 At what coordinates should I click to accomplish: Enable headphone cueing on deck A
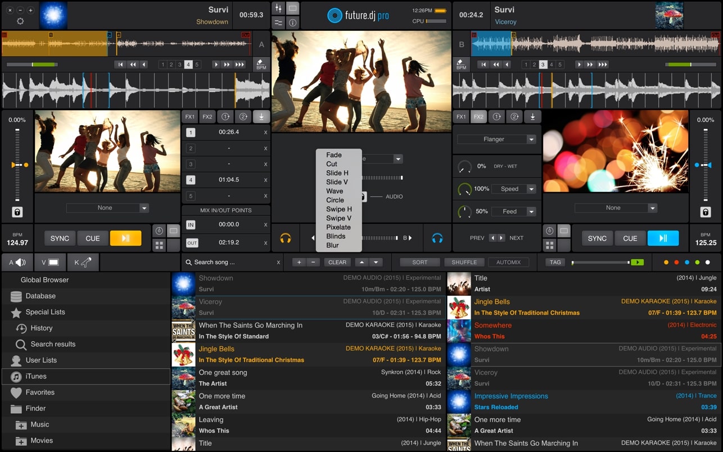coord(286,238)
